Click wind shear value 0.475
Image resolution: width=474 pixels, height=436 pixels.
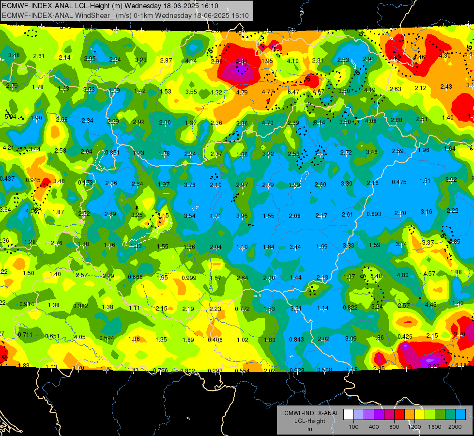(399, 182)
